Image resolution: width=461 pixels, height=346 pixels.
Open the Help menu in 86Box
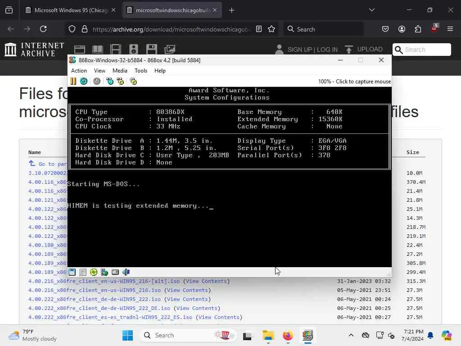(160, 71)
